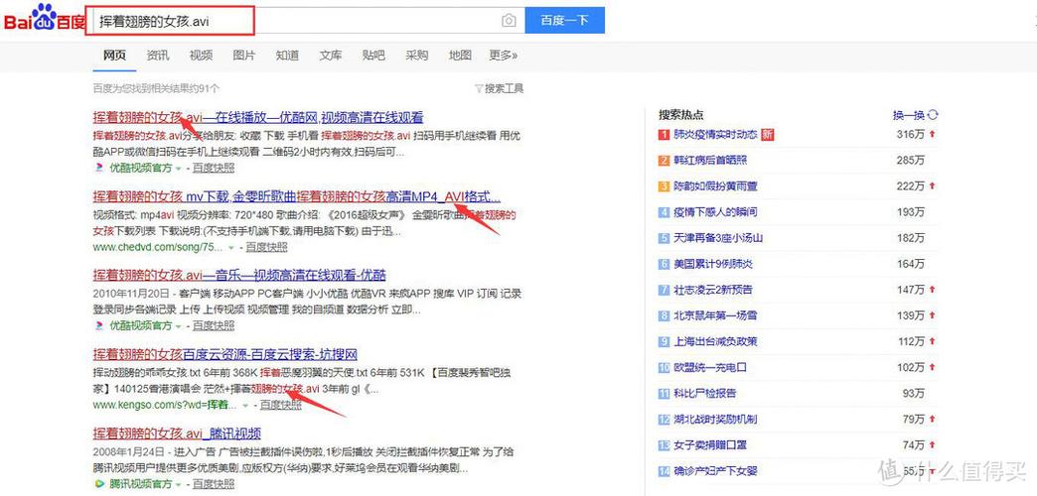Open hot search 女子卖捐赠口罩
The width and height of the screenshot is (1037, 496).
coord(710,445)
